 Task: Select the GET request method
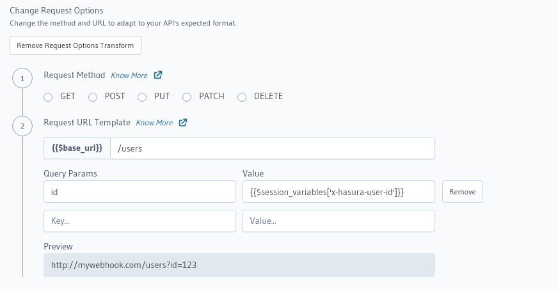(48, 97)
